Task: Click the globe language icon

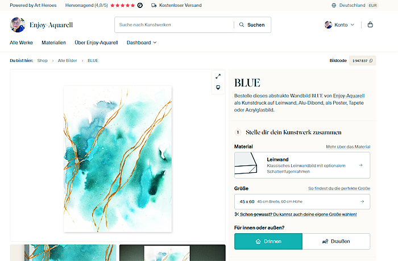Action: (334, 5)
